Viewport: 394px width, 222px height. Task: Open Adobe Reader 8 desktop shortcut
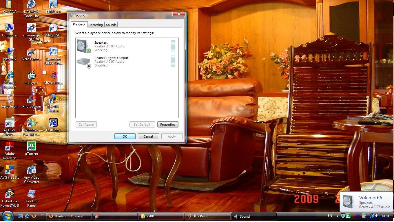point(10,151)
